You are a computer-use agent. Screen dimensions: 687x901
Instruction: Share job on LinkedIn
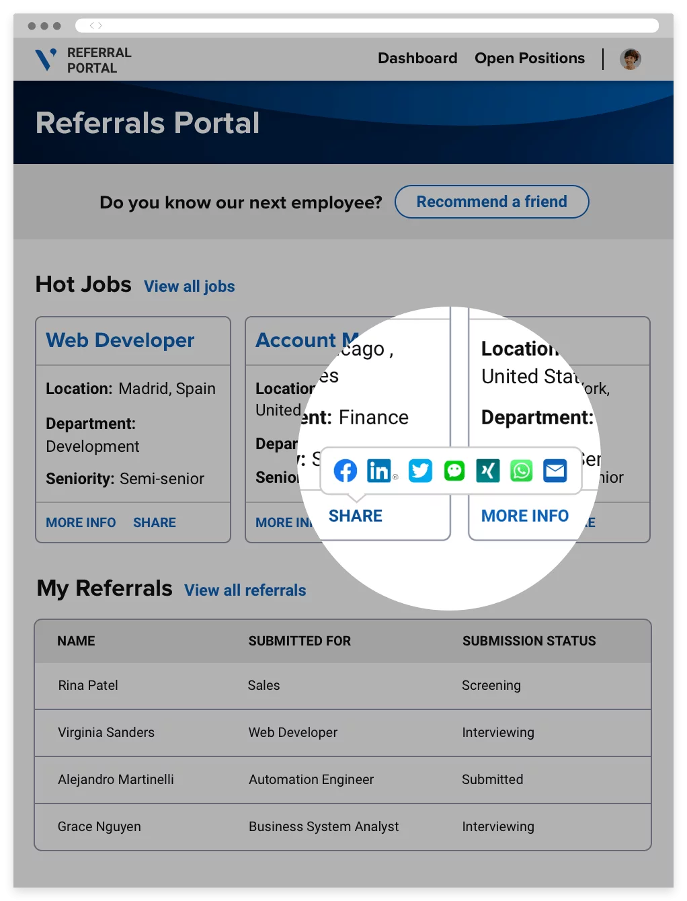point(379,471)
